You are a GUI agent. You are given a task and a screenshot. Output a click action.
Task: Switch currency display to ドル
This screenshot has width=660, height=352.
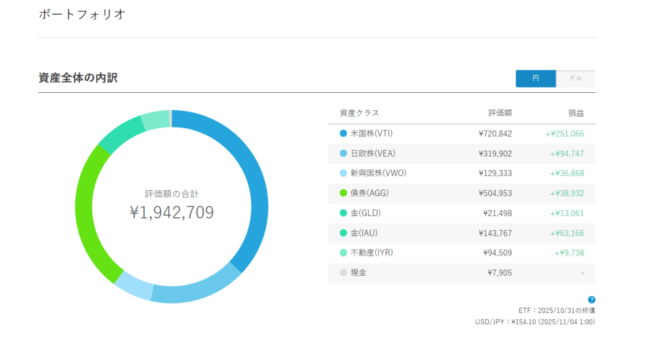coord(576,79)
